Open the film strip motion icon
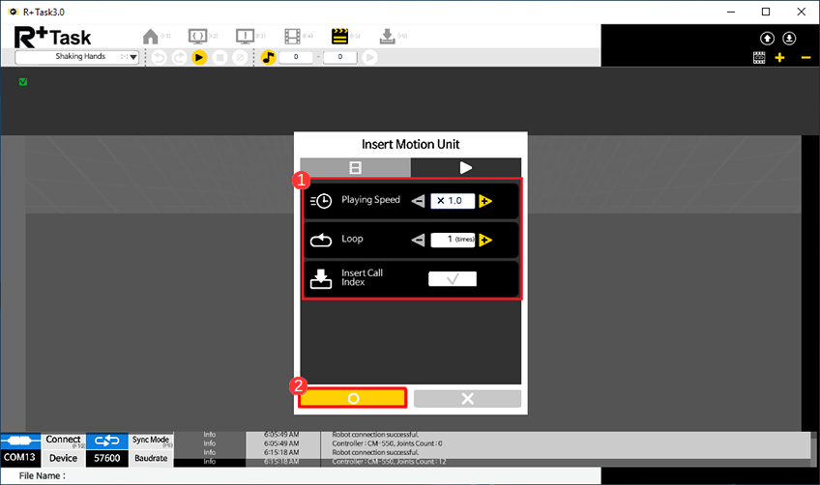The width and height of the screenshot is (820, 485). coord(292,37)
